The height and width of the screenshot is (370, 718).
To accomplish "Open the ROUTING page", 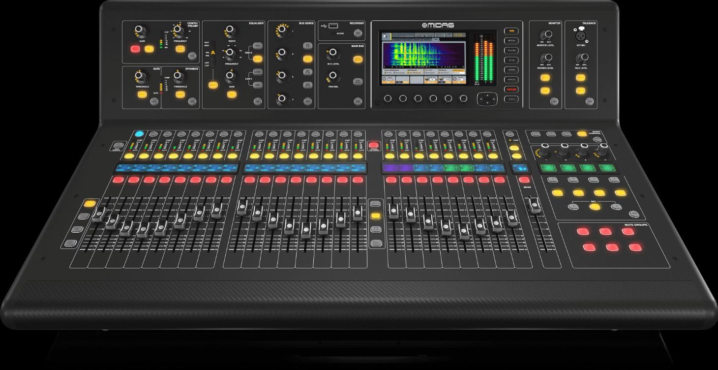I will 511,50.
